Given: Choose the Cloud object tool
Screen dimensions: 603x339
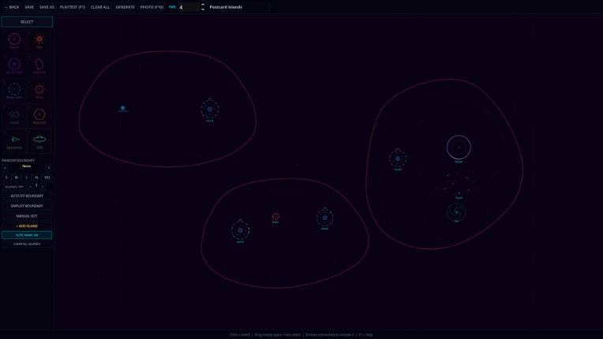Looking at the screenshot, I should point(14,116).
